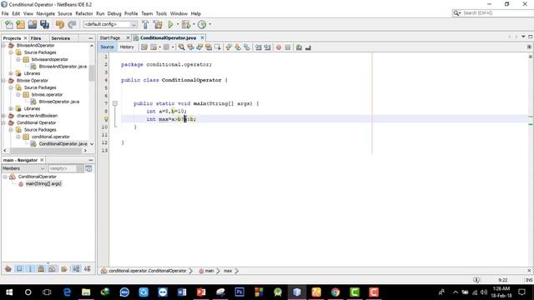This screenshot has height=300, width=534.
Task: Open the Navigate menu
Action: (46, 13)
